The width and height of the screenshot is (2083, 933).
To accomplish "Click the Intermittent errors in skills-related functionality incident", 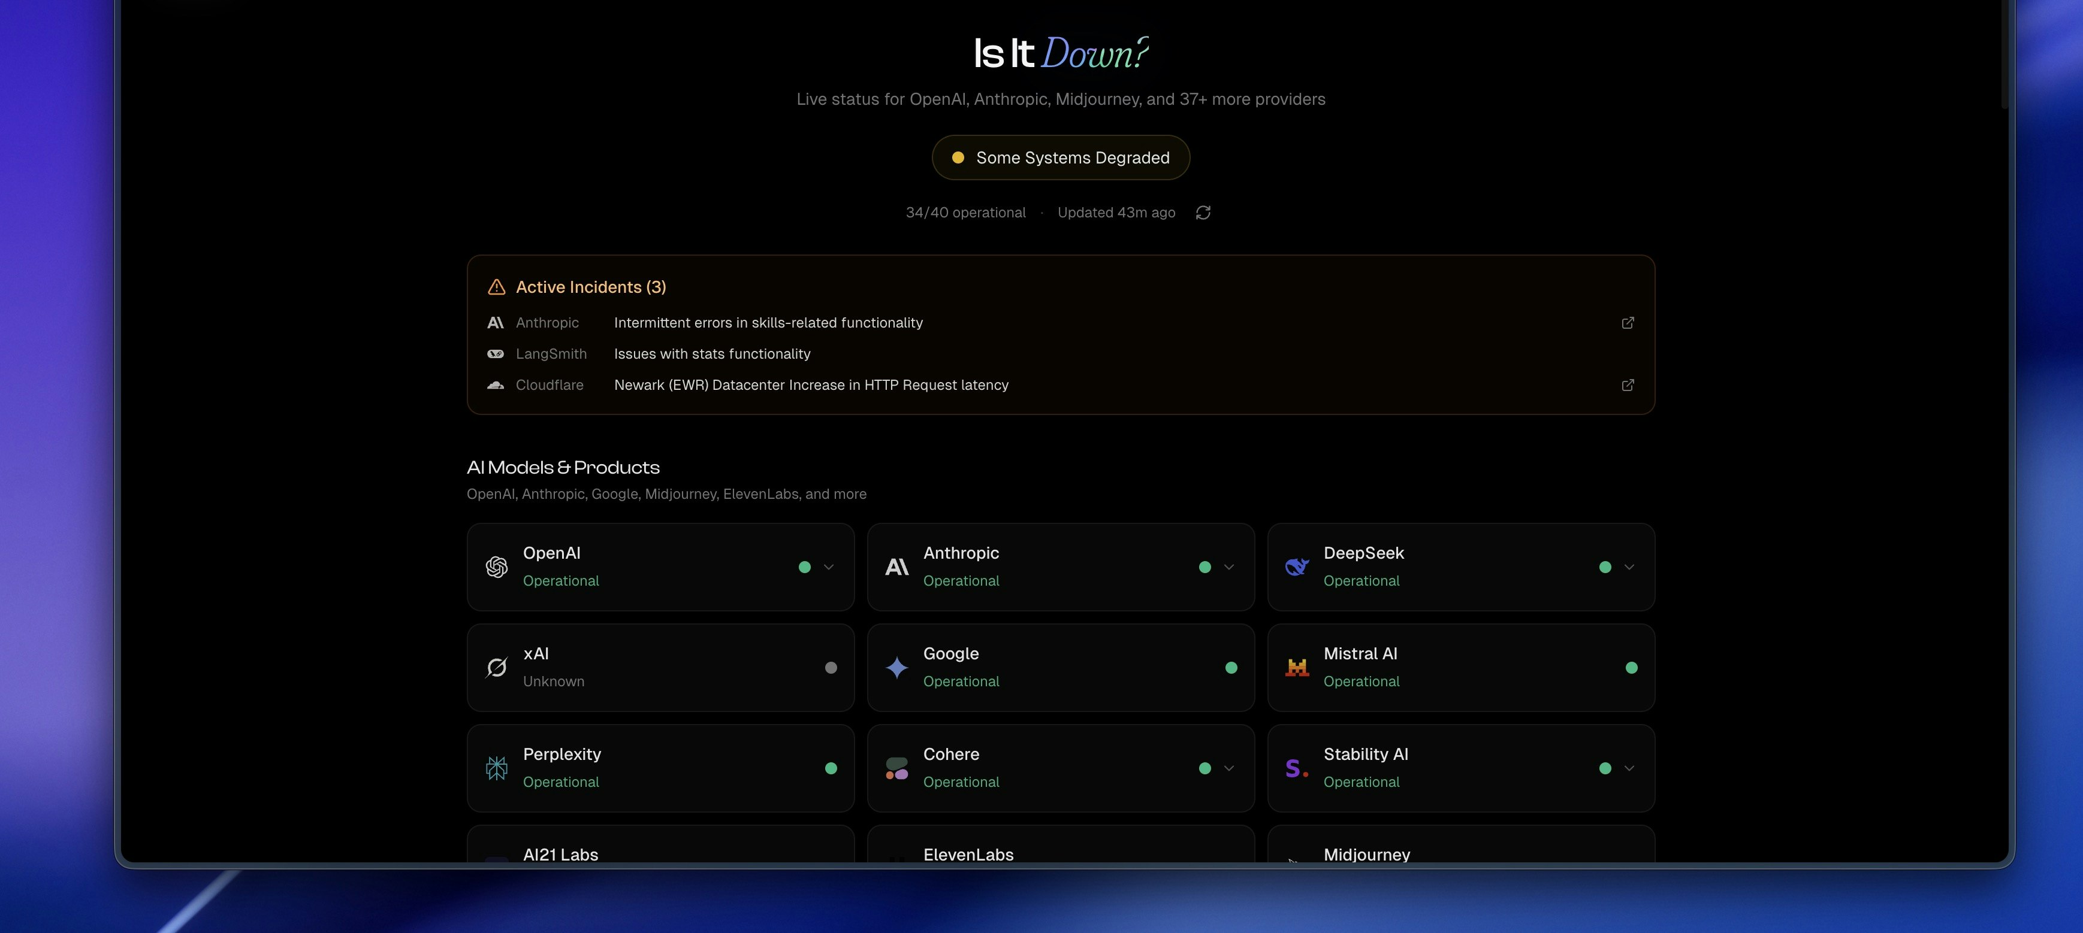I will 768,323.
